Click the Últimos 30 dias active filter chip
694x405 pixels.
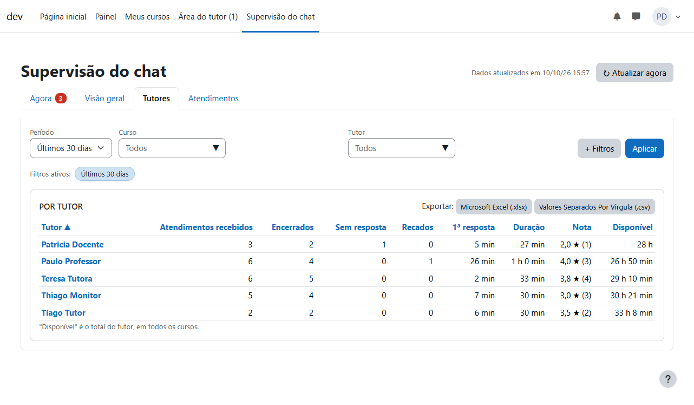pos(104,174)
